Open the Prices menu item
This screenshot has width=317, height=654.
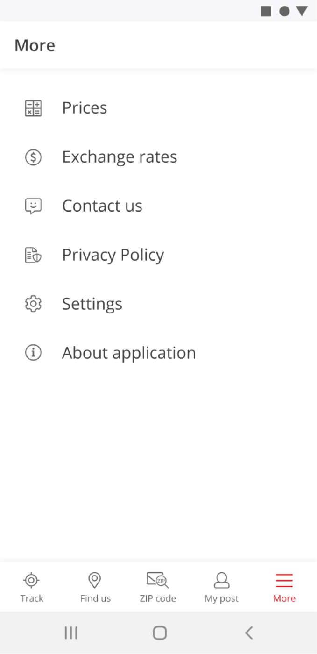pos(85,108)
